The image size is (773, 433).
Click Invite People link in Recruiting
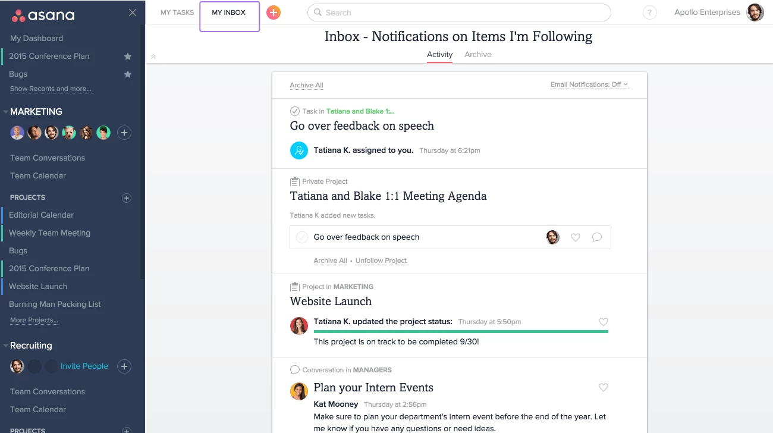click(x=84, y=366)
